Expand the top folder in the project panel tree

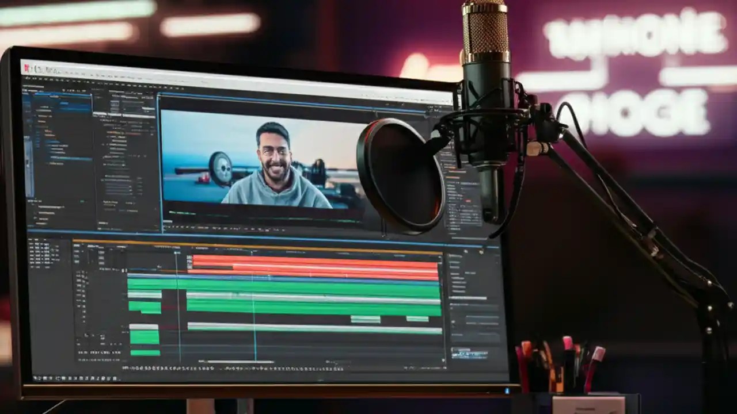[36, 106]
